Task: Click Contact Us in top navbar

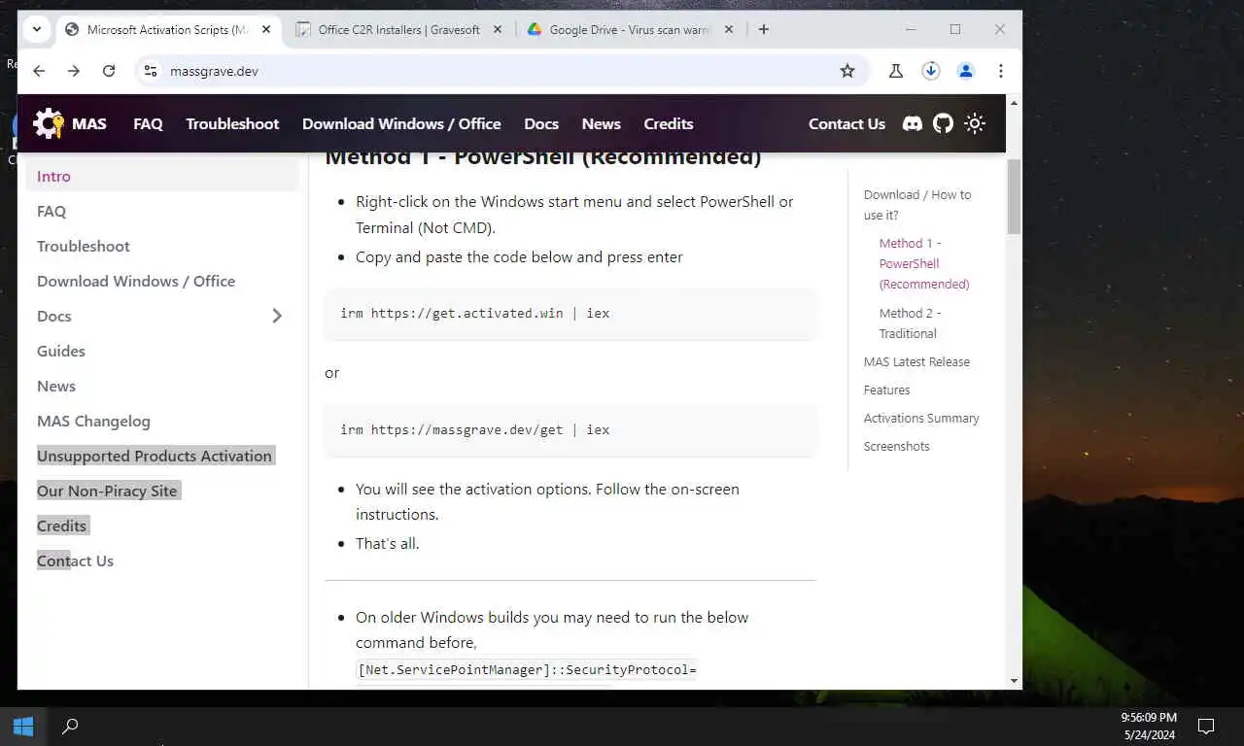Action: tap(847, 123)
